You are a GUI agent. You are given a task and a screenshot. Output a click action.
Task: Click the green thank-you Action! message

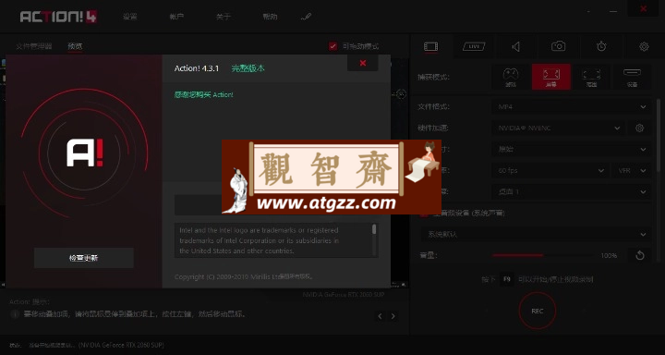203,94
